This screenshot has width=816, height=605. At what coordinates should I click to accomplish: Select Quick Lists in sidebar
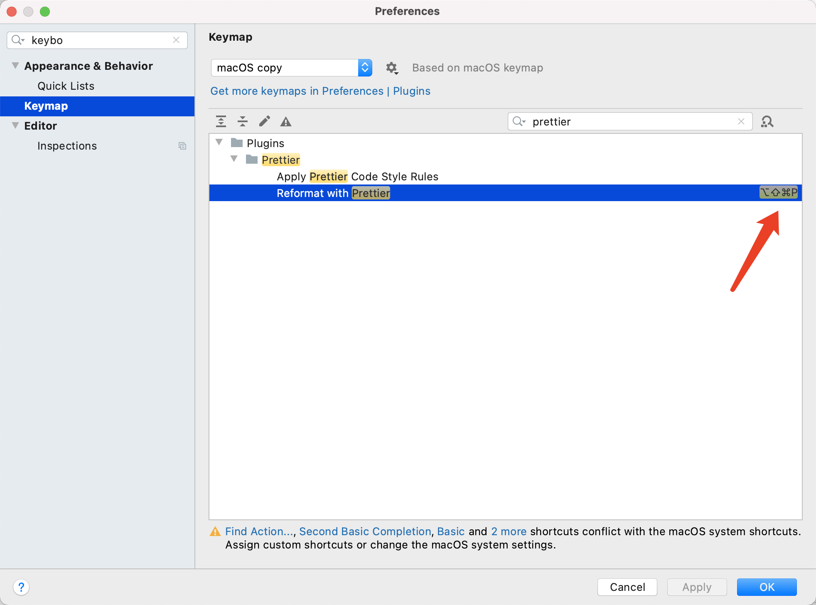pos(66,86)
